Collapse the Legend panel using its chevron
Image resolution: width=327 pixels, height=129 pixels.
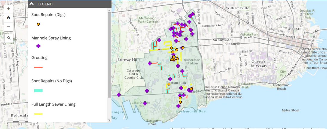32,4
